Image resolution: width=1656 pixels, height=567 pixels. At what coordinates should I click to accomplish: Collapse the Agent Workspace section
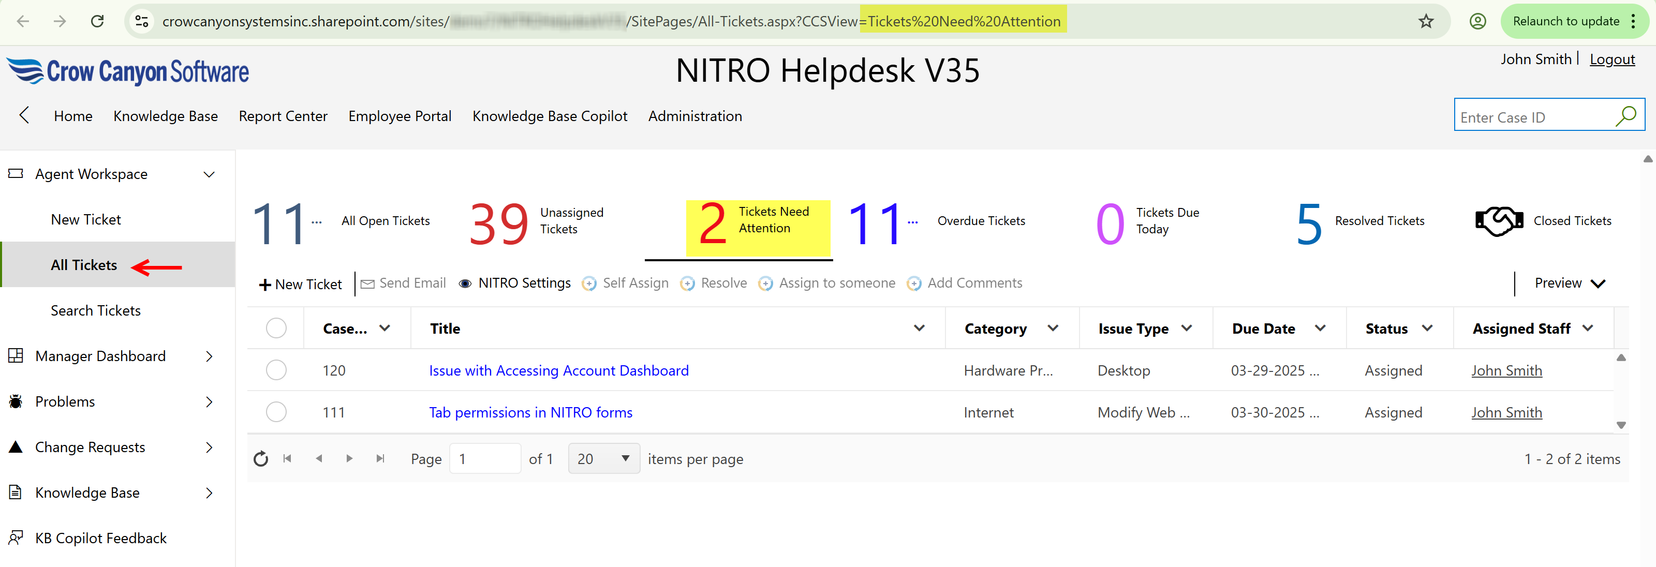click(209, 174)
